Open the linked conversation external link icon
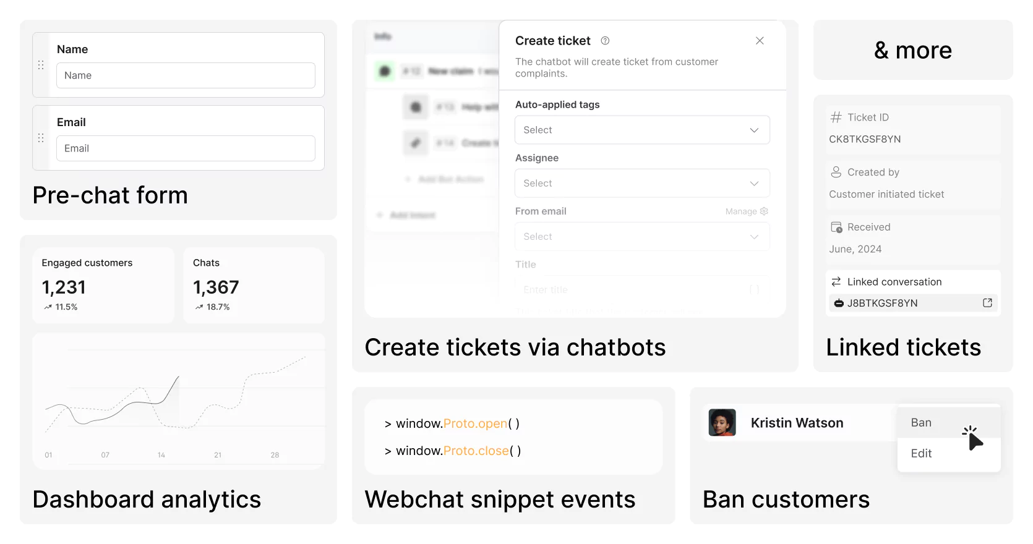 point(987,303)
